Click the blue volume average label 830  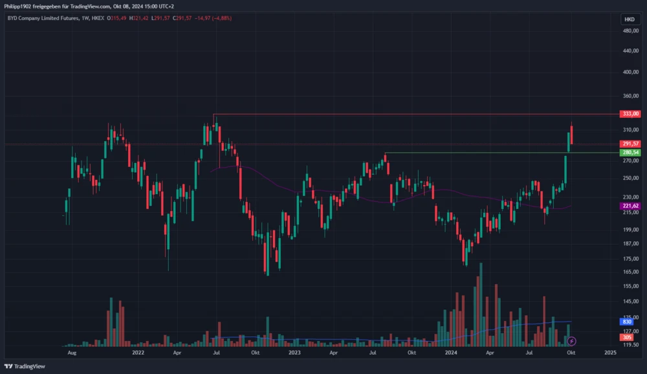[625, 320]
